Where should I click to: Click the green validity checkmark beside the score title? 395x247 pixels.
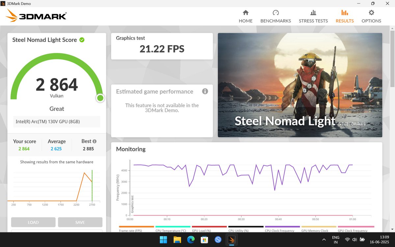[82, 40]
